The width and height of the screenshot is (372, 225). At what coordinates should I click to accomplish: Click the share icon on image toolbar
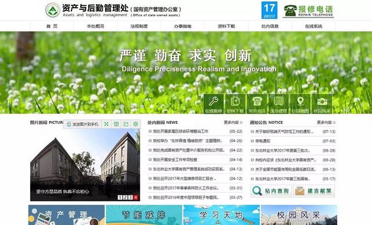click(126, 124)
